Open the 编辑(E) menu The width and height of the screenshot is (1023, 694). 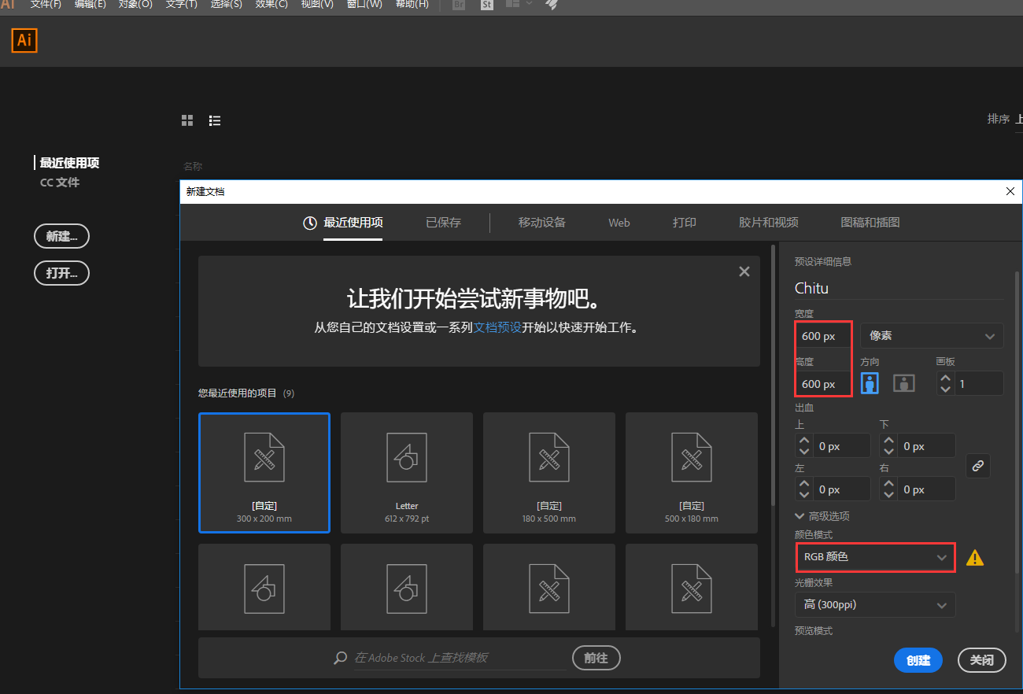coord(90,4)
